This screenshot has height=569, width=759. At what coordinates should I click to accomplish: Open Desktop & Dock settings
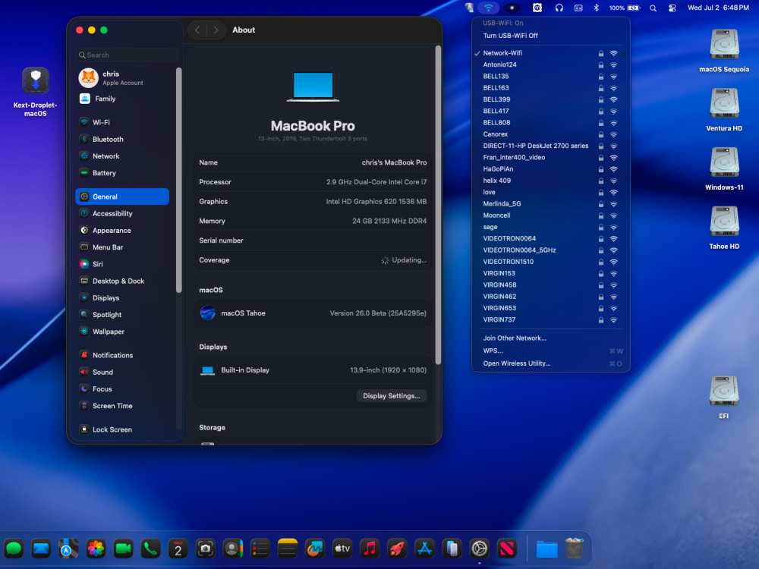[122, 281]
